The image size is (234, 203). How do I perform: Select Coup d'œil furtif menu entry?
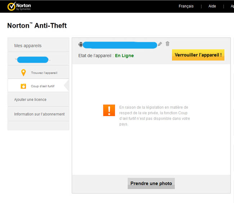tap(39, 86)
